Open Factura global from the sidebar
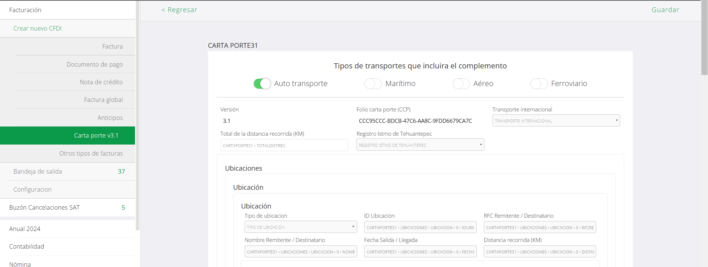 tap(103, 100)
